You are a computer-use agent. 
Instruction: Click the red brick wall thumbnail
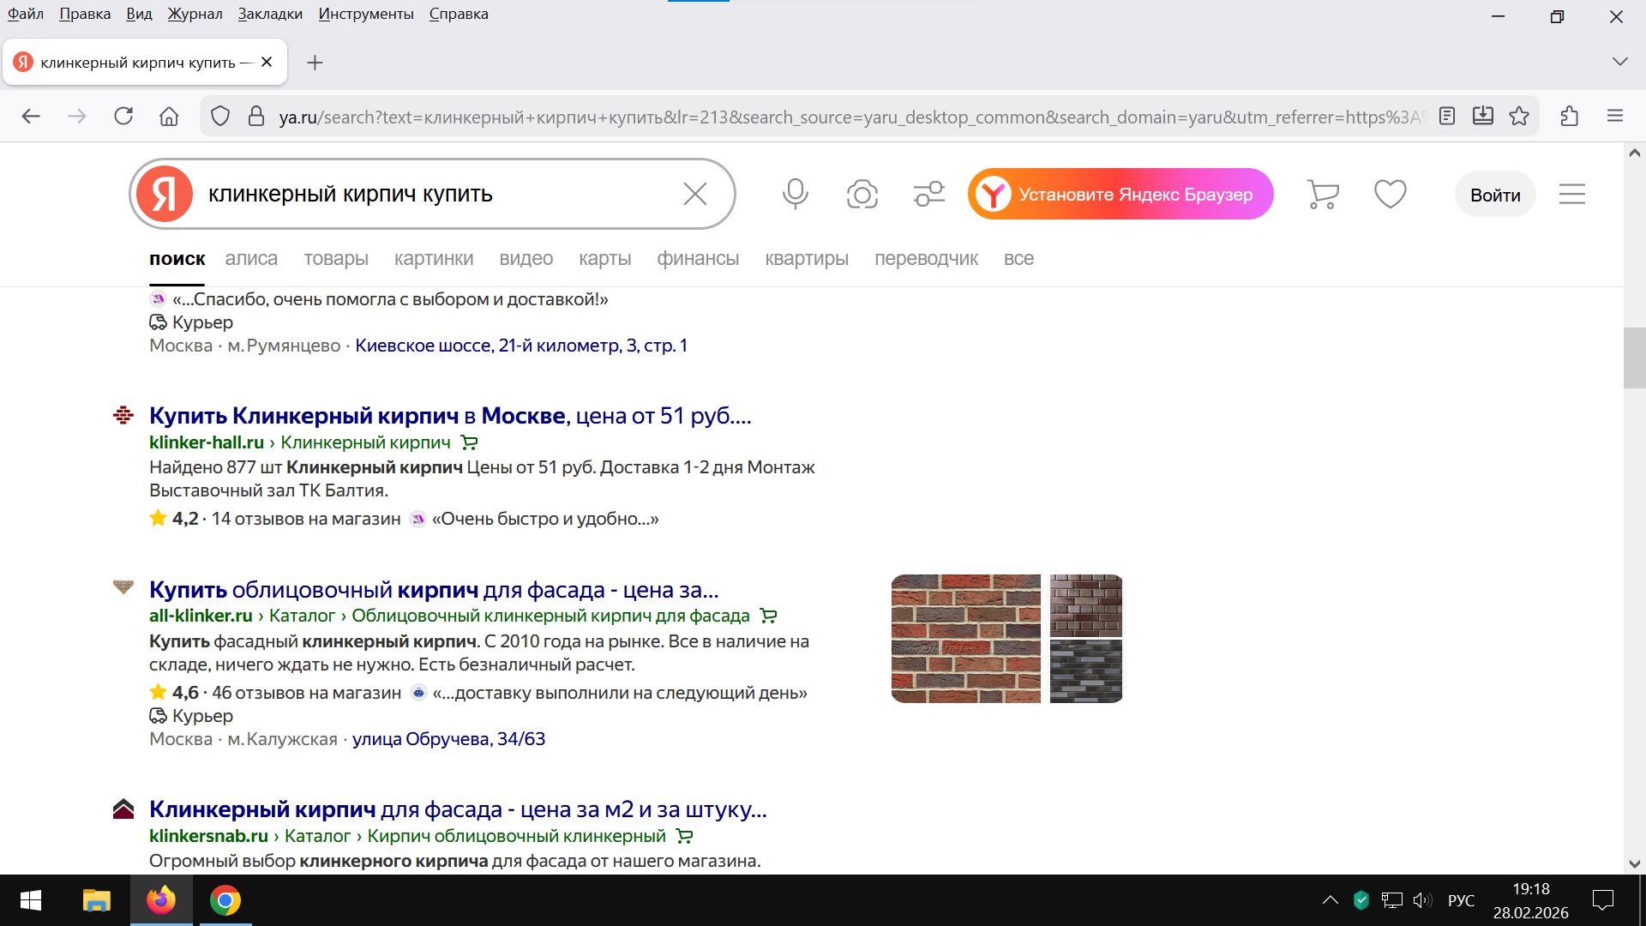coord(965,639)
